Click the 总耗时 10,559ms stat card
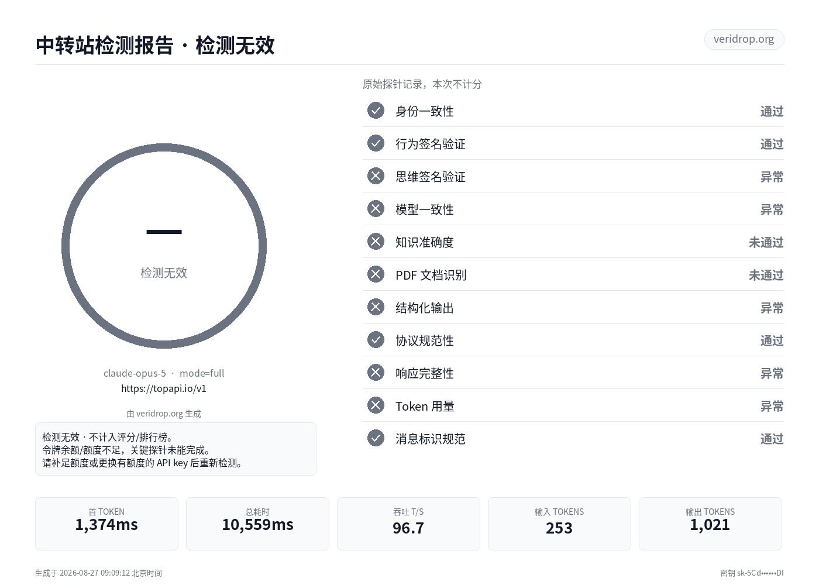 tap(257, 524)
